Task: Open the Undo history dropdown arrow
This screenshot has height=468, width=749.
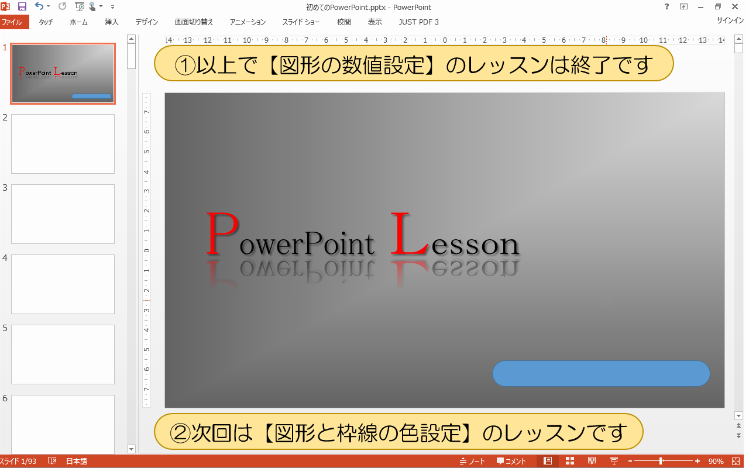Action: (48, 7)
